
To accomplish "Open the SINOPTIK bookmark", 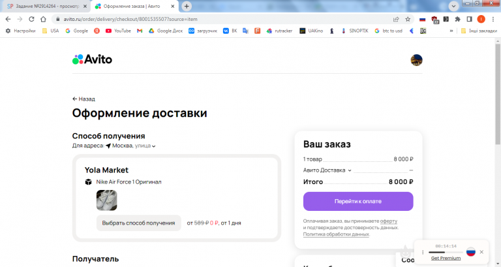I will tap(355, 31).
